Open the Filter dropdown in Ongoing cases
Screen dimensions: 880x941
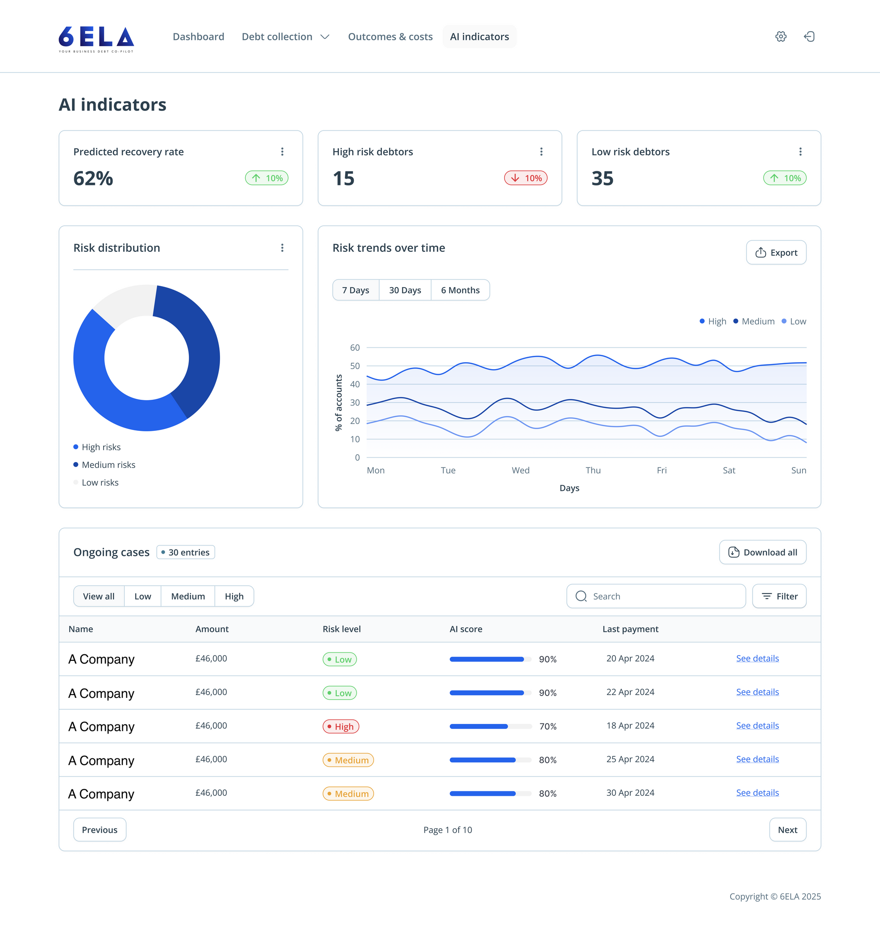pyautogui.click(x=779, y=596)
